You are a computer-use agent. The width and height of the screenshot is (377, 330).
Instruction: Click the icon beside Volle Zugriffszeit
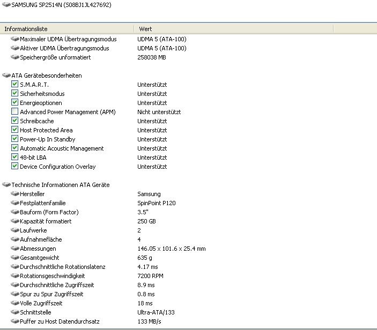(15, 303)
